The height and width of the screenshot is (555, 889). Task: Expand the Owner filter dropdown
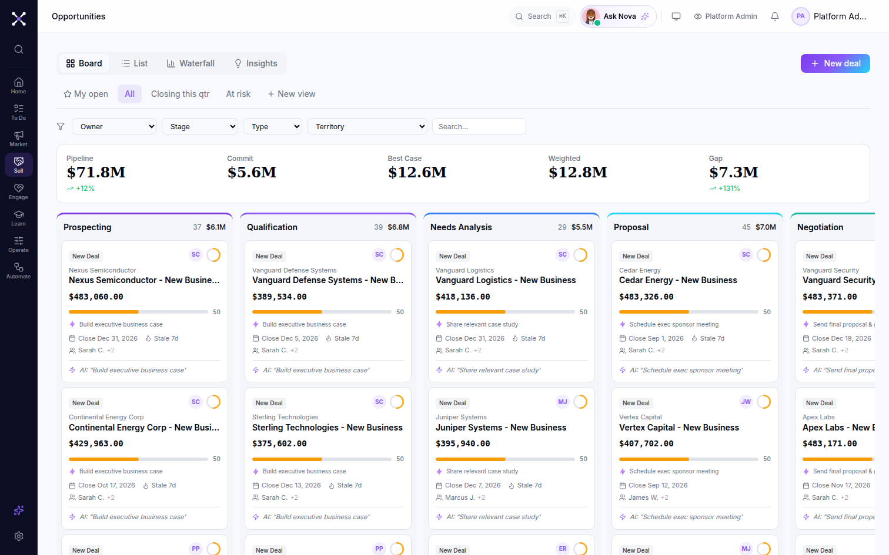click(115, 126)
